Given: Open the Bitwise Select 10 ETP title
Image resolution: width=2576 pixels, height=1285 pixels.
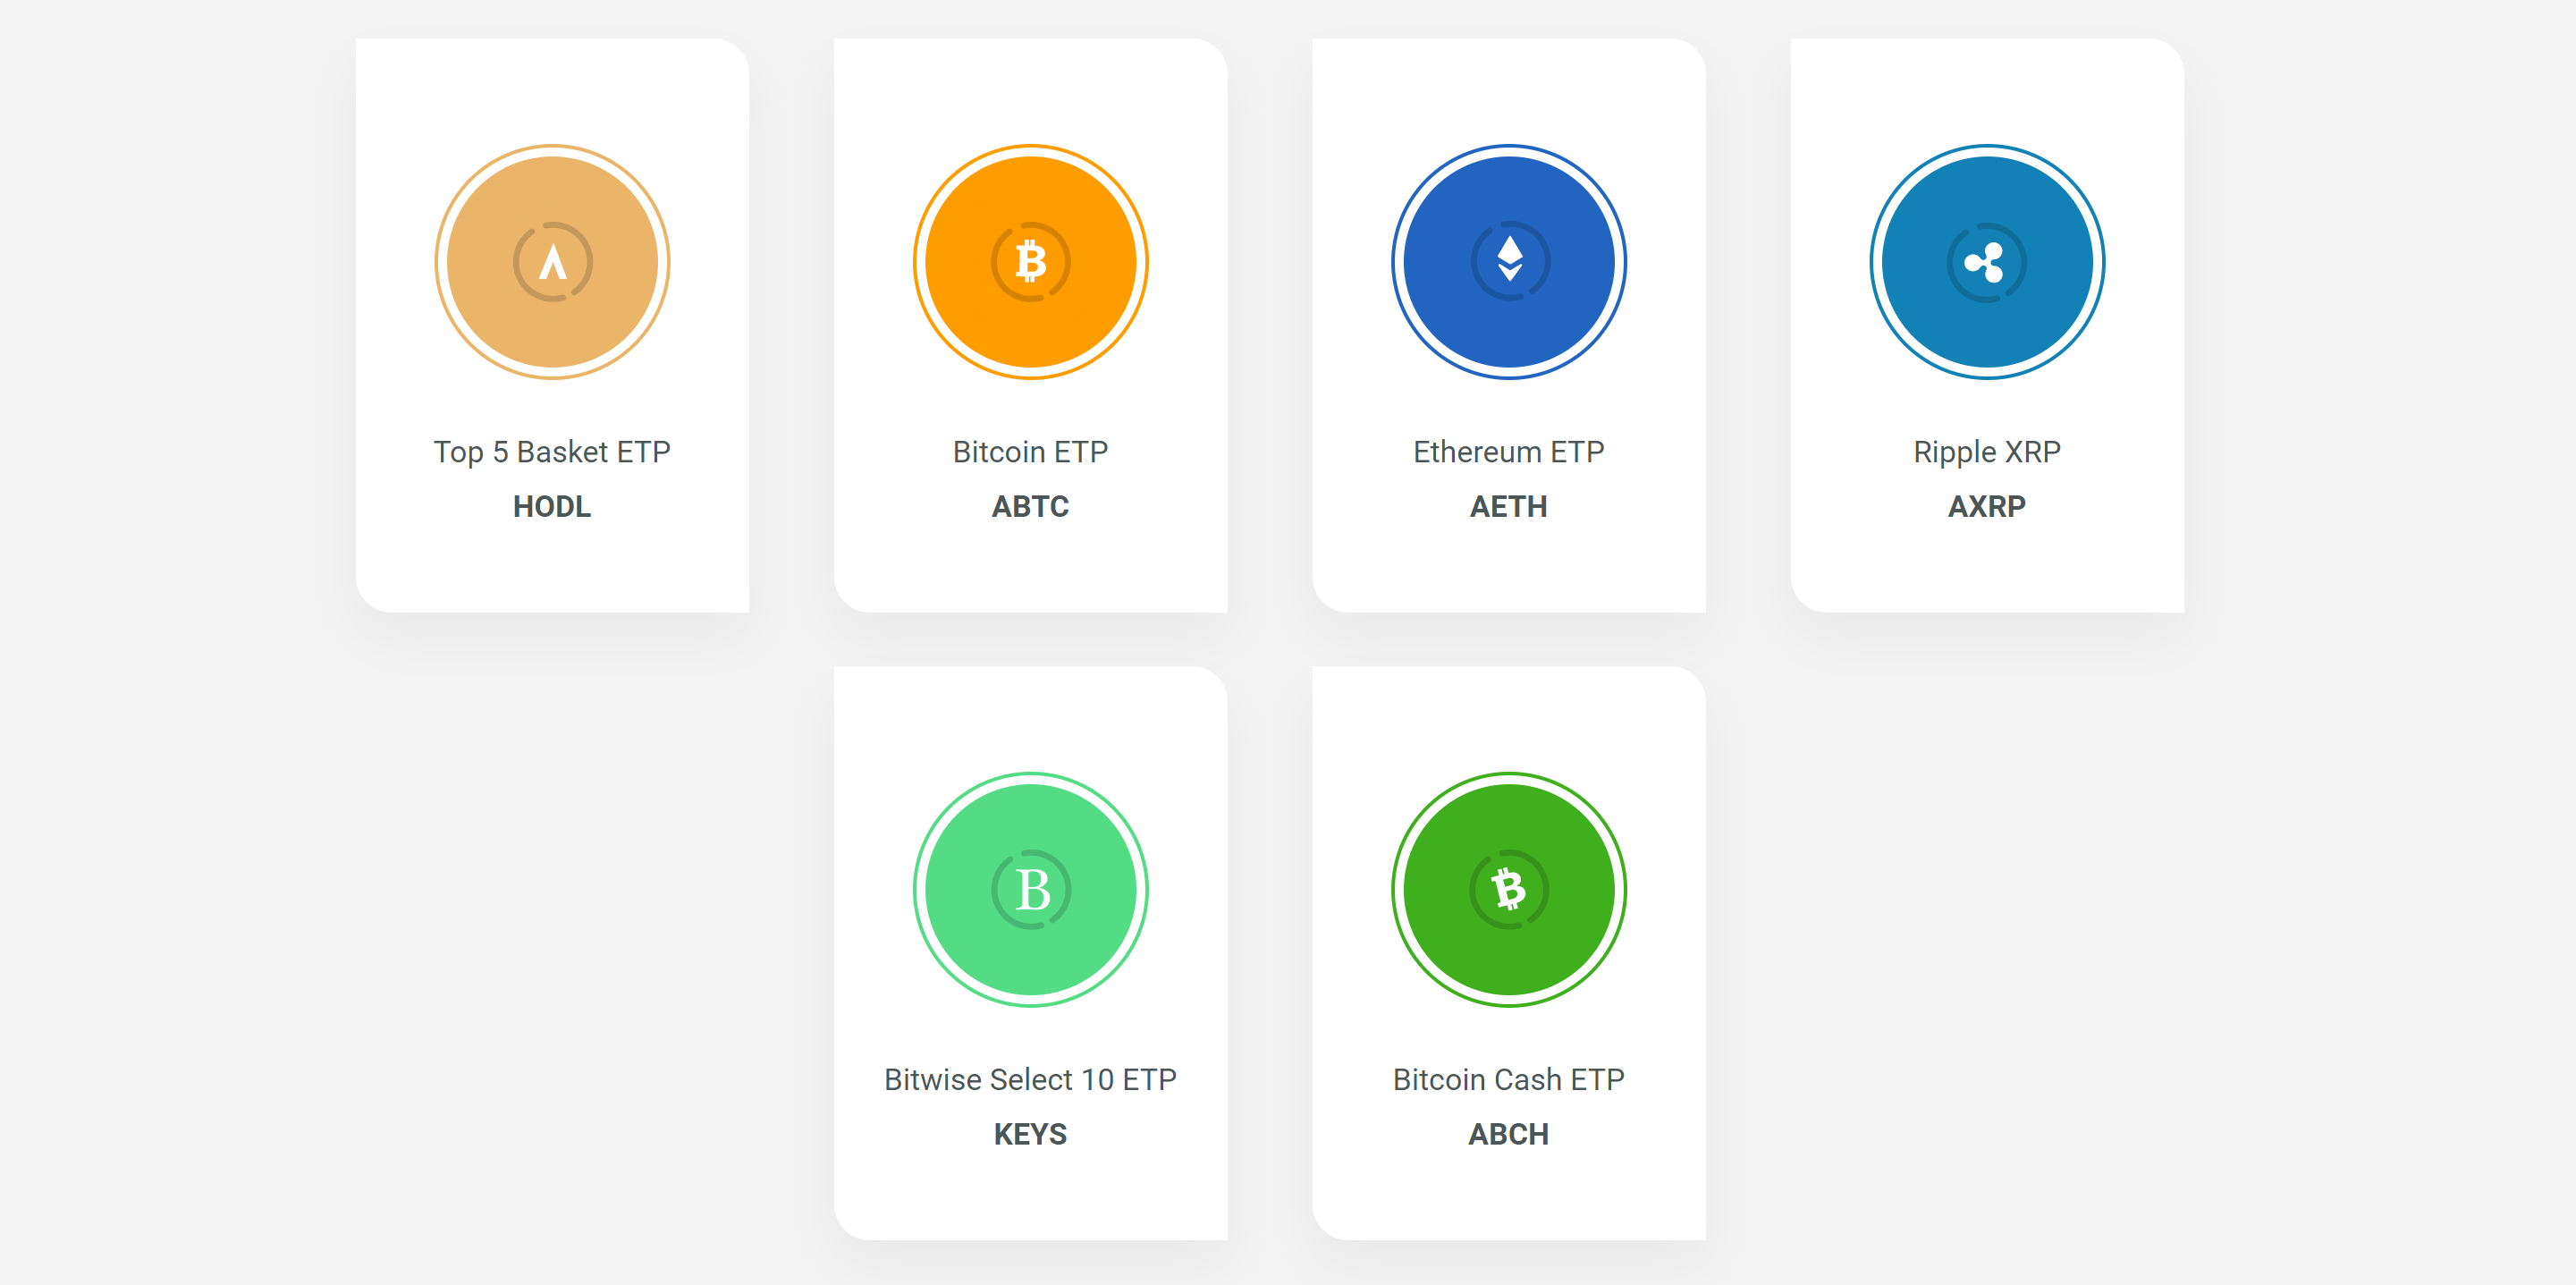Looking at the screenshot, I should coord(1030,1080).
